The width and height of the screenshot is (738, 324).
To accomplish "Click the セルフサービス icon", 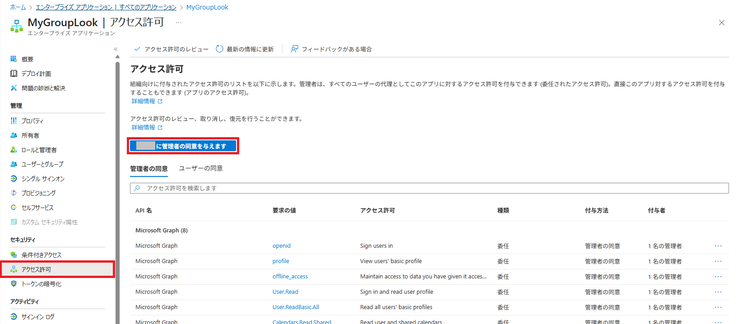I will pyautogui.click(x=14, y=208).
